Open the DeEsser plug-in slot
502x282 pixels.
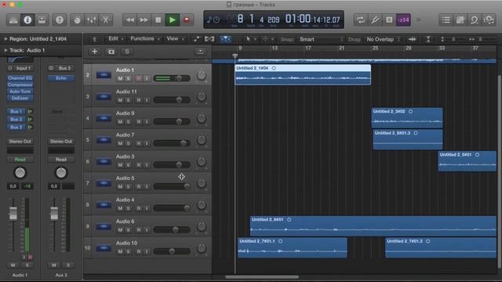point(20,98)
